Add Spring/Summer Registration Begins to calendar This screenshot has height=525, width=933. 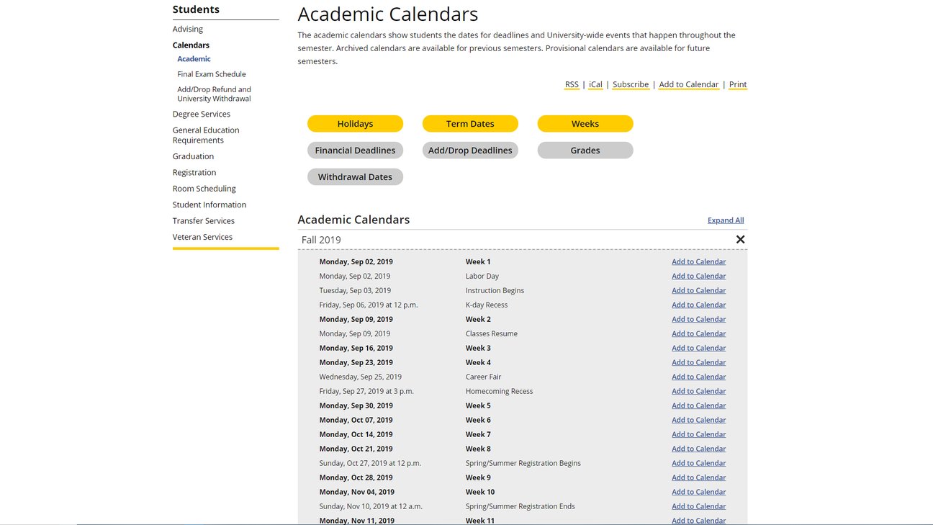(699, 463)
